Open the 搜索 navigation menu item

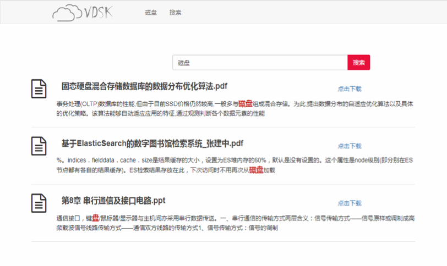pos(175,13)
